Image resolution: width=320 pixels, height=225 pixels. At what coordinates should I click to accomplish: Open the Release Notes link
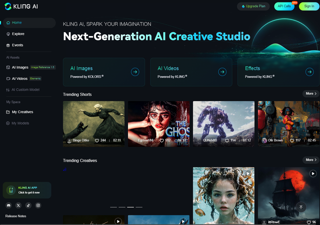pyautogui.click(x=16, y=216)
